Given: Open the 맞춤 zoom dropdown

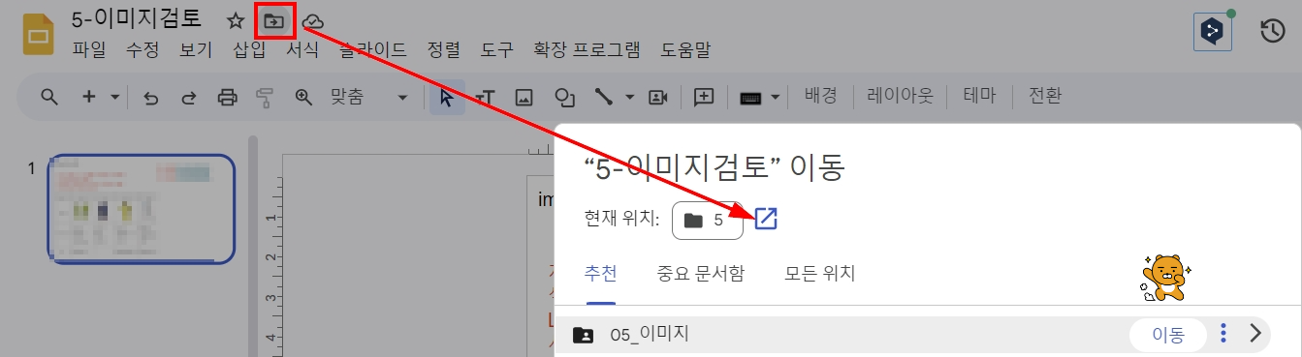Looking at the screenshot, I should (x=369, y=97).
